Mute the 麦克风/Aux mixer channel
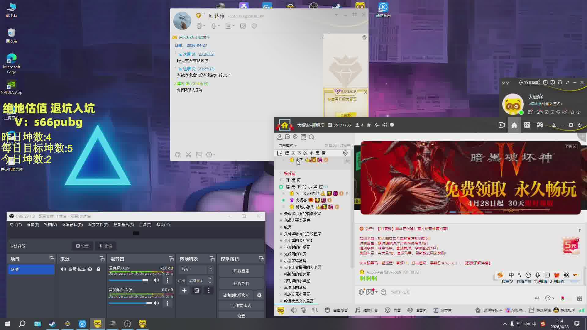587x330 pixels. [x=156, y=280]
